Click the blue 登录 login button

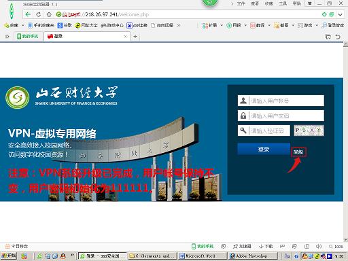[x=264, y=149]
